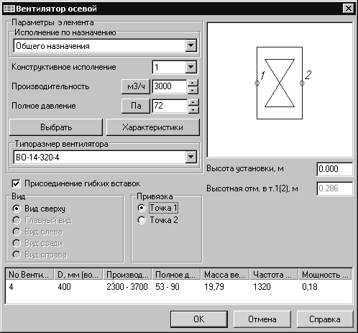The height and width of the screenshot is (333, 358).
Task: Increase Полное давление with the up spinner arrow
Action: click(x=193, y=102)
